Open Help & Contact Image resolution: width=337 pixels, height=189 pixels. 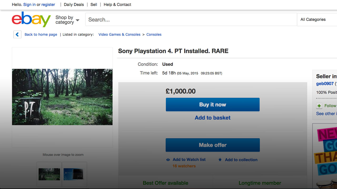click(117, 4)
